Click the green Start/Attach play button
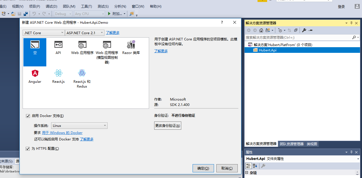This screenshot has width=362, height=178. click(109, 14)
